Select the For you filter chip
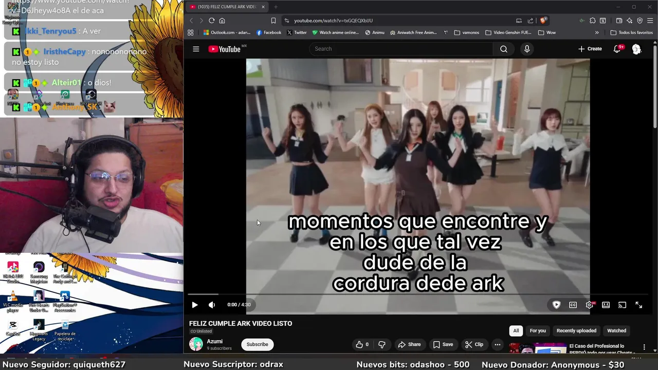Image resolution: width=658 pixels, height=370 pixels. [538, 330]
